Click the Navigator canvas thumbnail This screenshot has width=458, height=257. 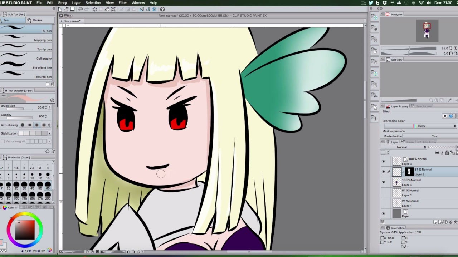click(427, 31)
